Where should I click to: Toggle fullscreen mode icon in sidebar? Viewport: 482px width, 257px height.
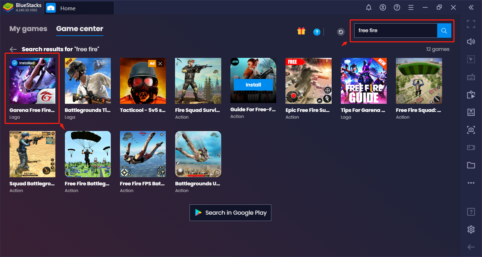[x=471, y=24]
